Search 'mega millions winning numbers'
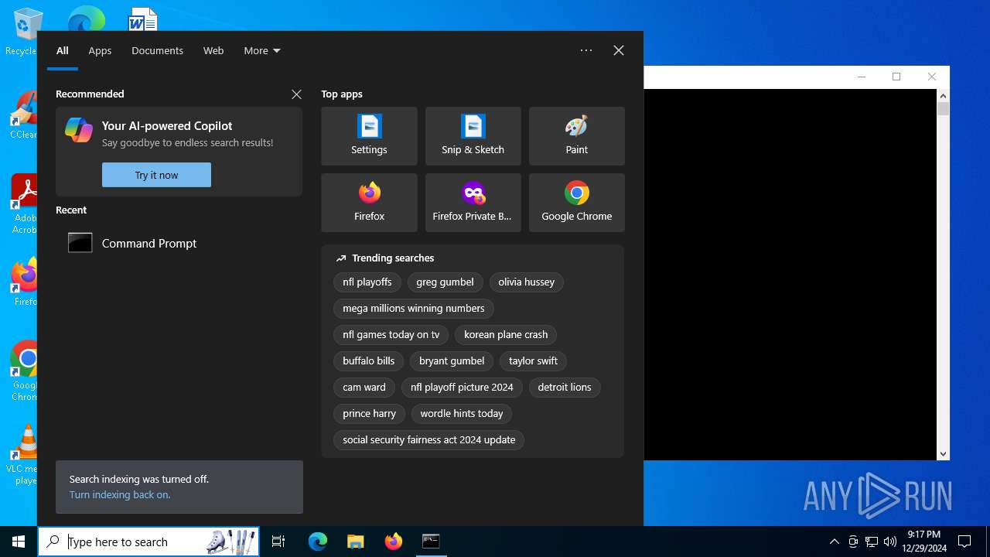990x557 pixels. coord(414,309)
